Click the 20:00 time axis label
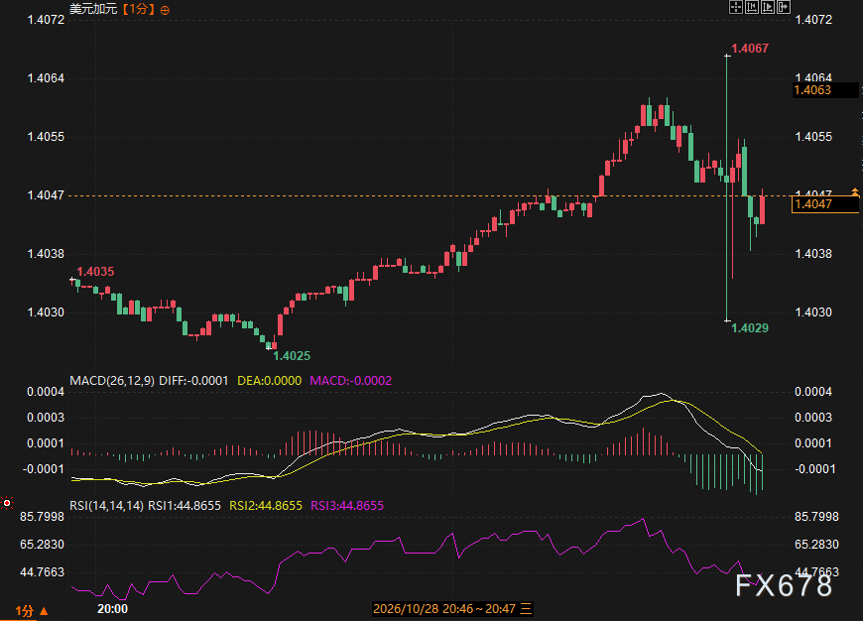This screenshot has width=863, height=621. pyautogui.click(x=112, y=608)
